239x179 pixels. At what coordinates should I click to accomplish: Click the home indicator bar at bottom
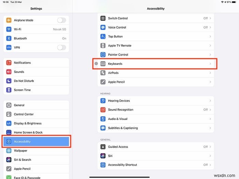coord(119,177)
